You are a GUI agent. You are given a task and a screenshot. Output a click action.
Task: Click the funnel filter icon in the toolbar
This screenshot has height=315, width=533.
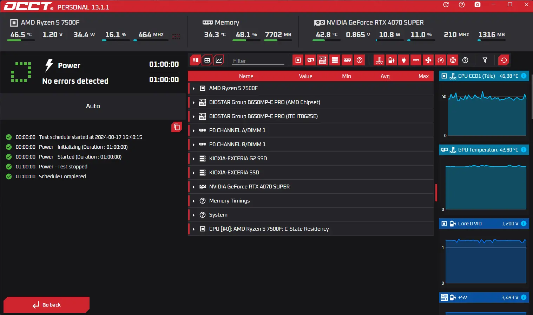[x=485, y=60]
